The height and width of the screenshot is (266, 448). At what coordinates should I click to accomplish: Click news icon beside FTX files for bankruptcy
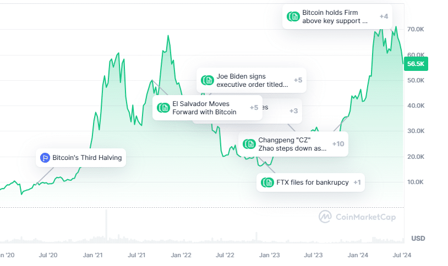(x=268, y=182)
